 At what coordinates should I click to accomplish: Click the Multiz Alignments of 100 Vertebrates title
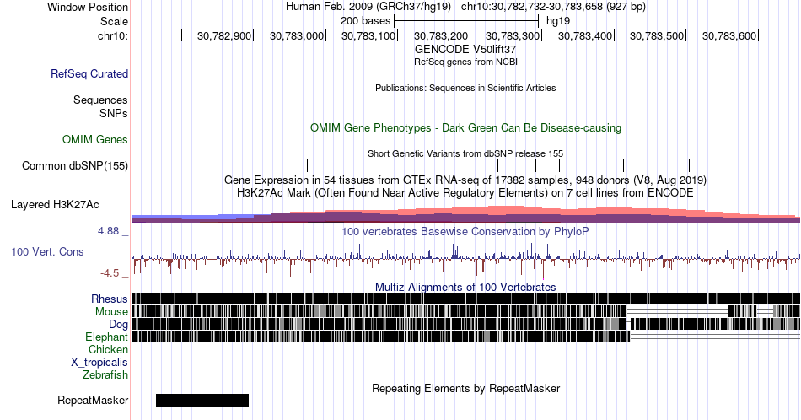[x=465, y=287]
